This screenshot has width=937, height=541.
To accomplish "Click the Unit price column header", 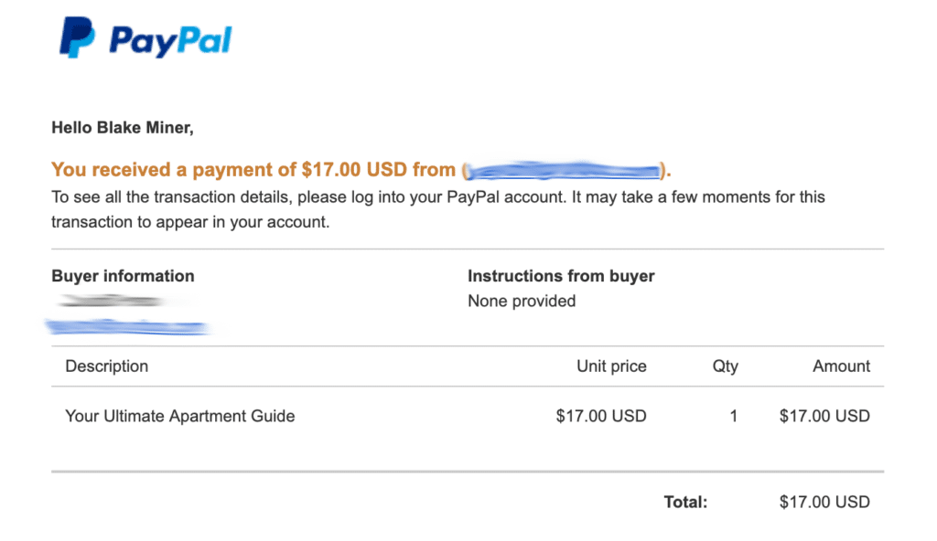I will (611, 366).
